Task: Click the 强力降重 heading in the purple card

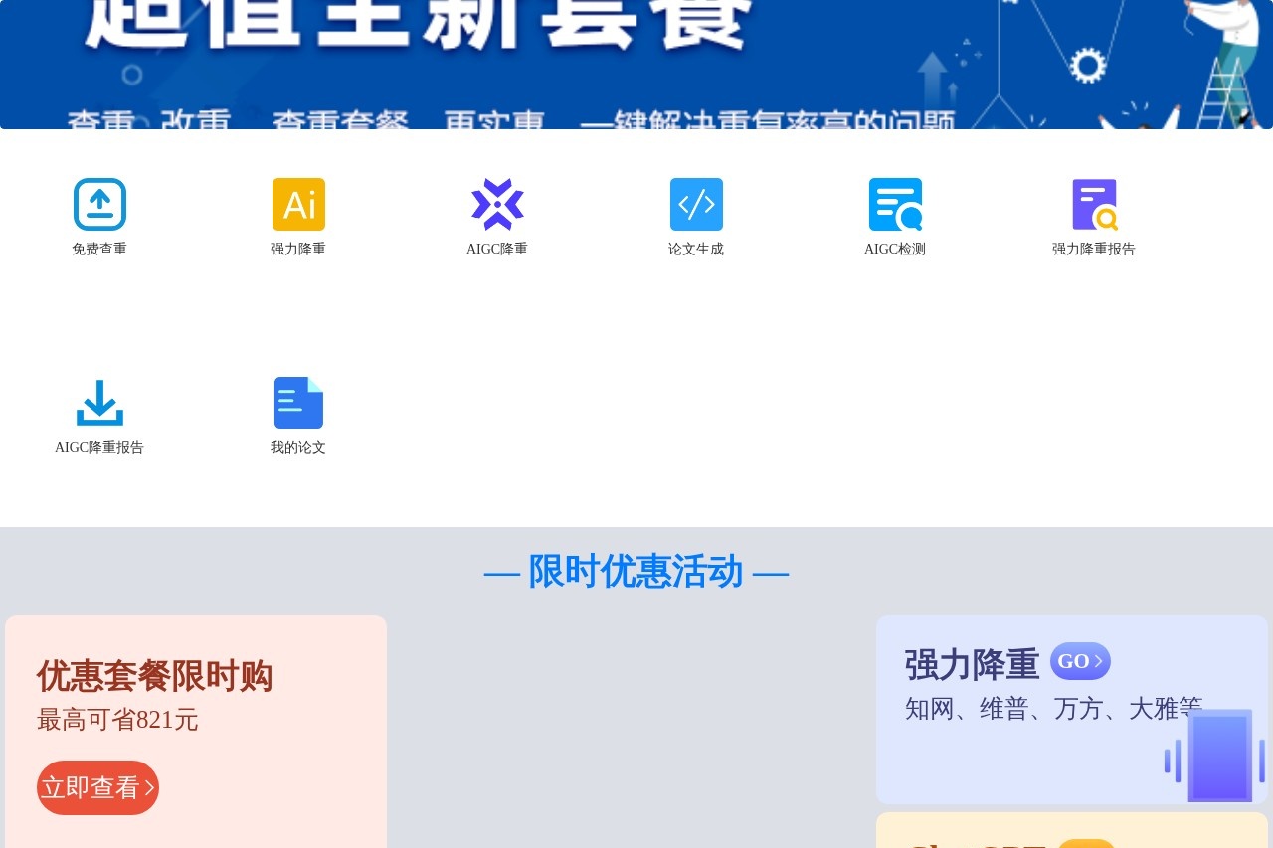Action: pos(972,664)
